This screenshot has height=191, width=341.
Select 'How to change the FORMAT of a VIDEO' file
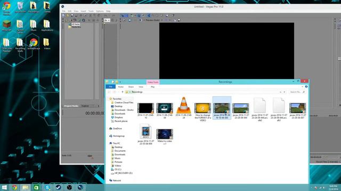(x=202, y=111)
